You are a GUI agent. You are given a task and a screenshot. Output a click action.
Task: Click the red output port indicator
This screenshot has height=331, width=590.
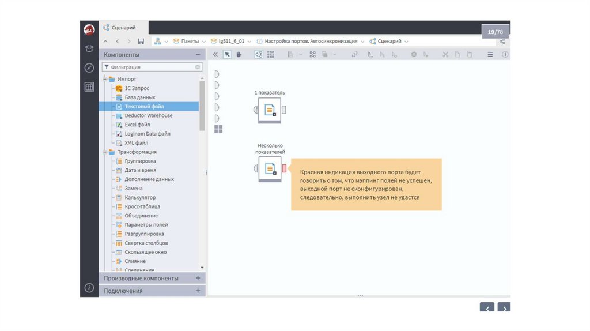pos(284,168)
